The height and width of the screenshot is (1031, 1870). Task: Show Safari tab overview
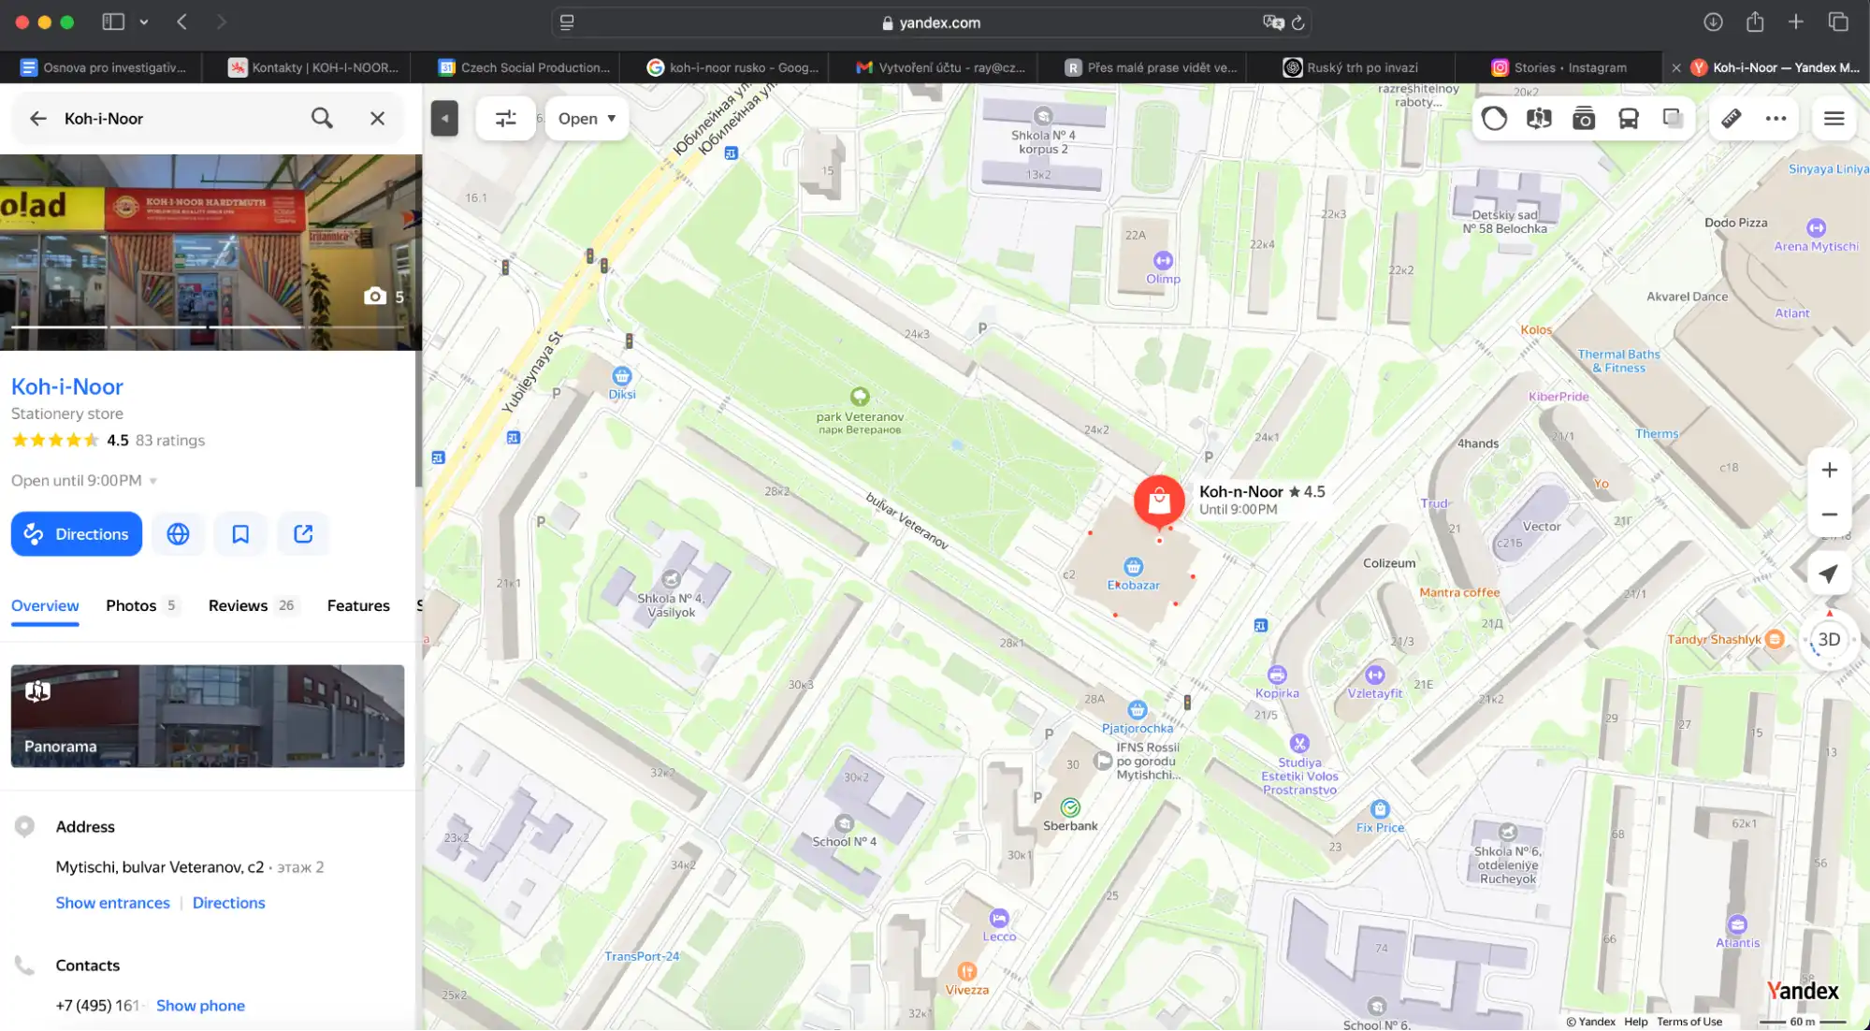[1838, 22]
